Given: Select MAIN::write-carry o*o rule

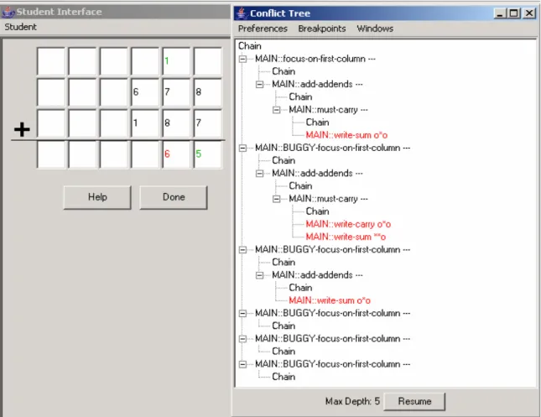Looking at the screenshot, I should tap(348, 224).
